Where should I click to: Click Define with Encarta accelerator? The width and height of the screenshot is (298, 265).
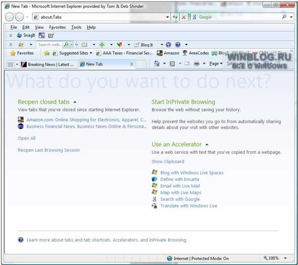[x=180, y=179]
